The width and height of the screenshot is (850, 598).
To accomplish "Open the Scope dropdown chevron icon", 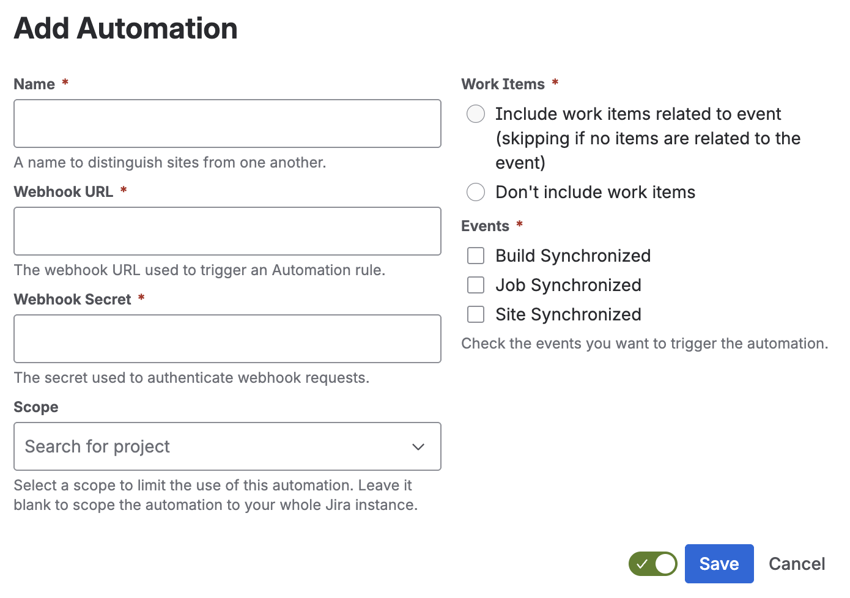I will point(418,446).
